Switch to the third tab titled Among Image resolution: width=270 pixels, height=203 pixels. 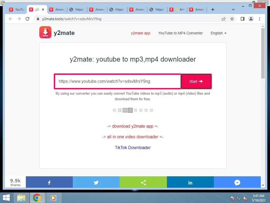pos(57,10)
